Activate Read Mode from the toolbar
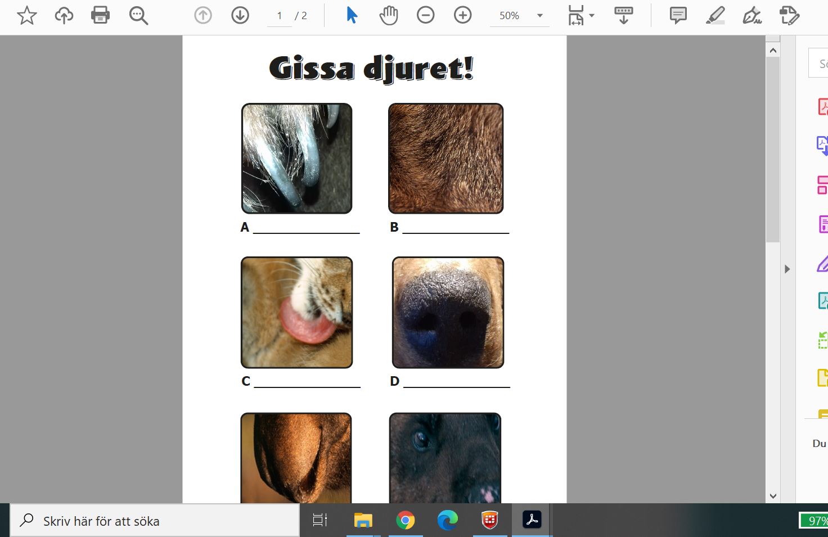 point(623,15)
